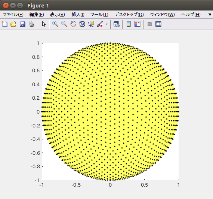Insert a legend with the toolbar icon
The height and width of the screenshot is (199, 213).
pyautogui.click(x=138, y=24)
